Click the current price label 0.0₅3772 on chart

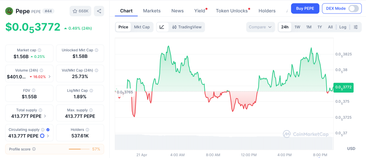click(x=343, y=87)
